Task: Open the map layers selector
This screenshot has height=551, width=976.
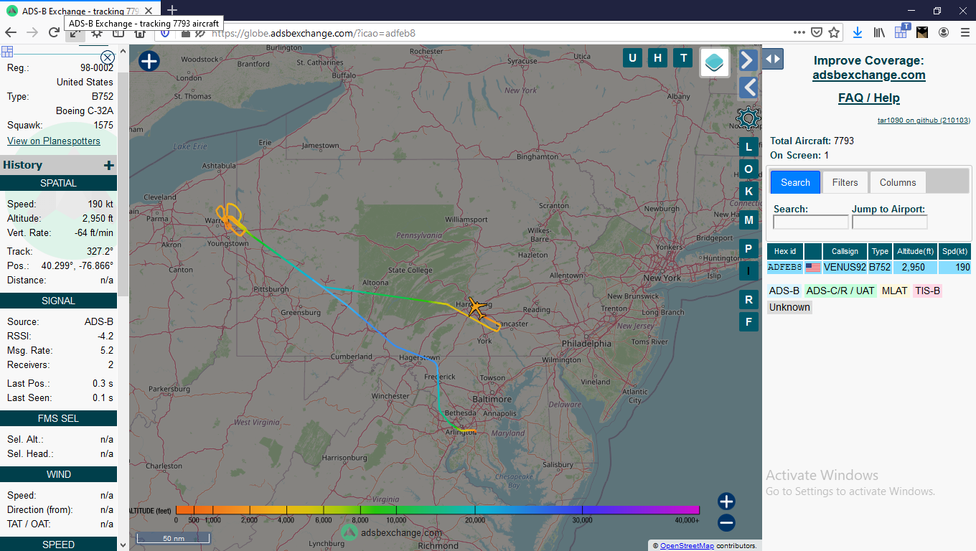Action: [x=715, y=62]
